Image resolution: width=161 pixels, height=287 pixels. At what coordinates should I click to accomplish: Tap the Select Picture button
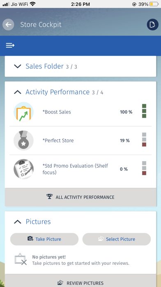click(117, 239)
